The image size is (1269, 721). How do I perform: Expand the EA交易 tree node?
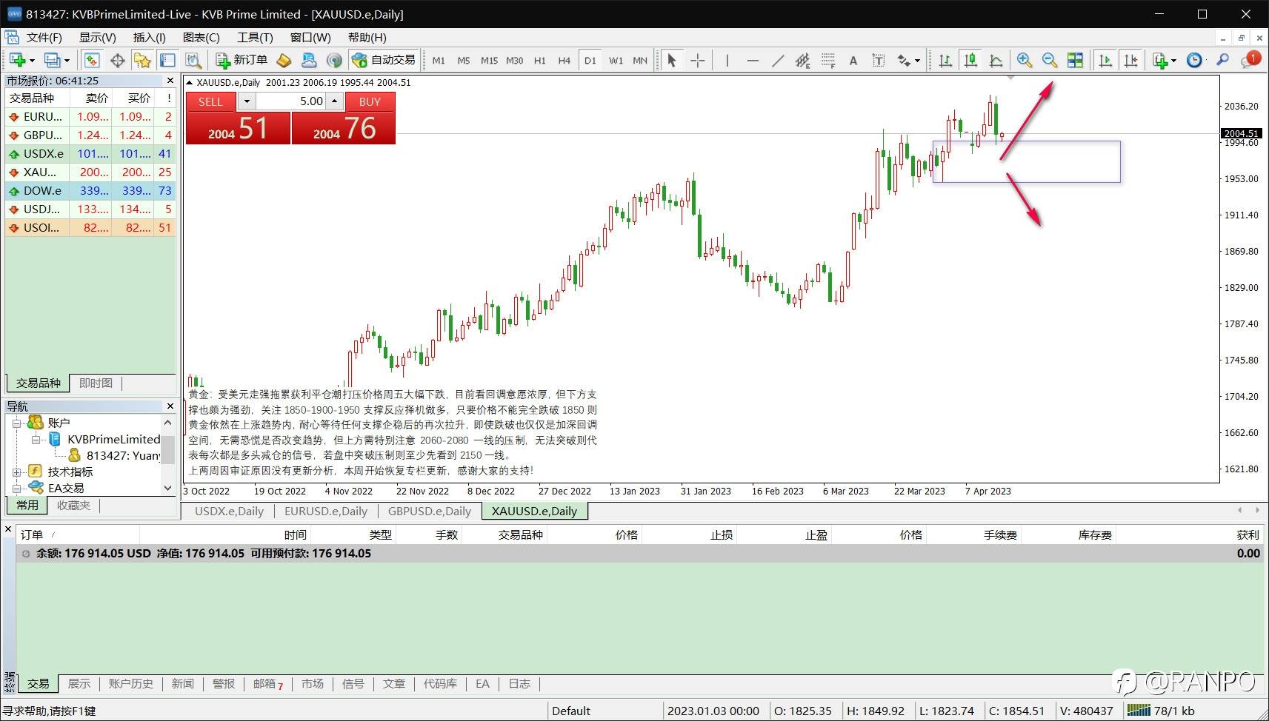[16, 488]
